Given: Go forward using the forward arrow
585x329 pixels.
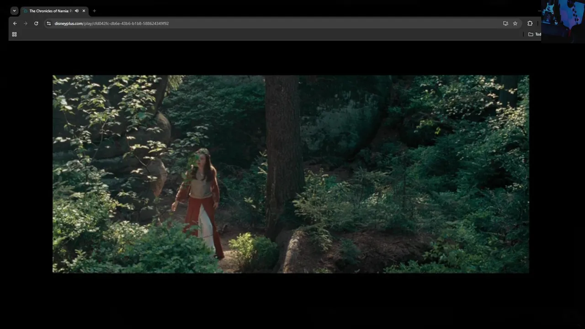Looking at the screenshot, I should coord(26,23).
